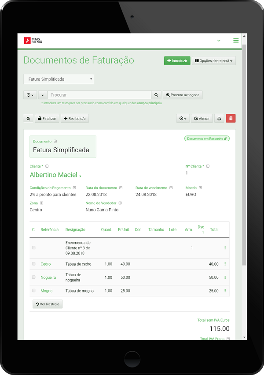The image size is (264, 375).
Task: Click the Designação column header
Action: [x=75, y=229]
